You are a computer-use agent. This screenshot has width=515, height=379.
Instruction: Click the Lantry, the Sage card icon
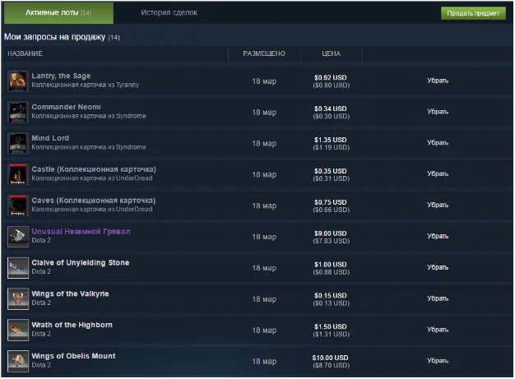[x=17, y=81]
